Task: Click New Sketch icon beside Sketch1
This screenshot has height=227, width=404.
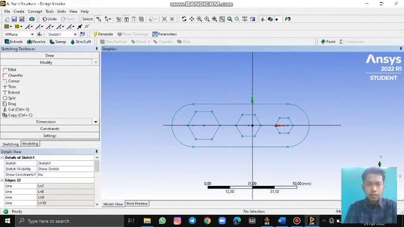Action: coord(83,34)
